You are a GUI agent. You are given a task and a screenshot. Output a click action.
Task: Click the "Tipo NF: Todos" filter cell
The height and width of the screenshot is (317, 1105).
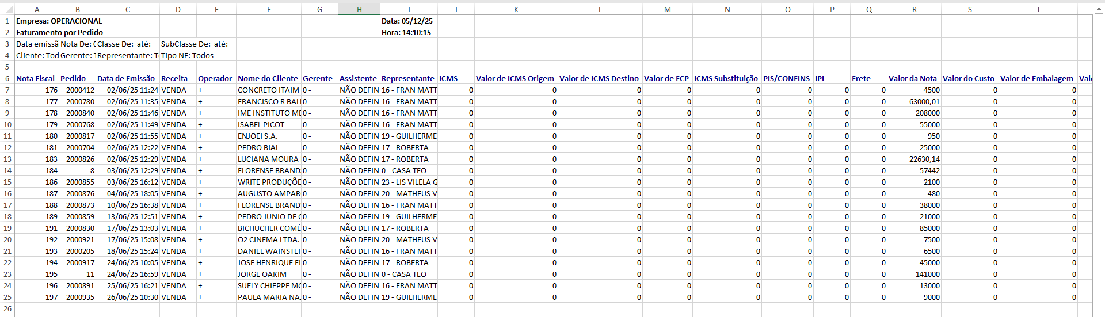pyautogui.click(x=188, y=55)
